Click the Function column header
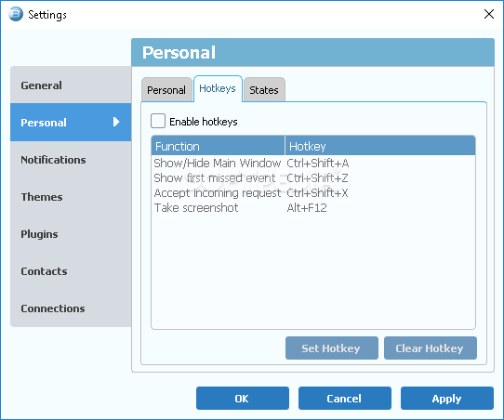Image resolution: width=504 pixels, height=420 pixels. pos(218,146)
